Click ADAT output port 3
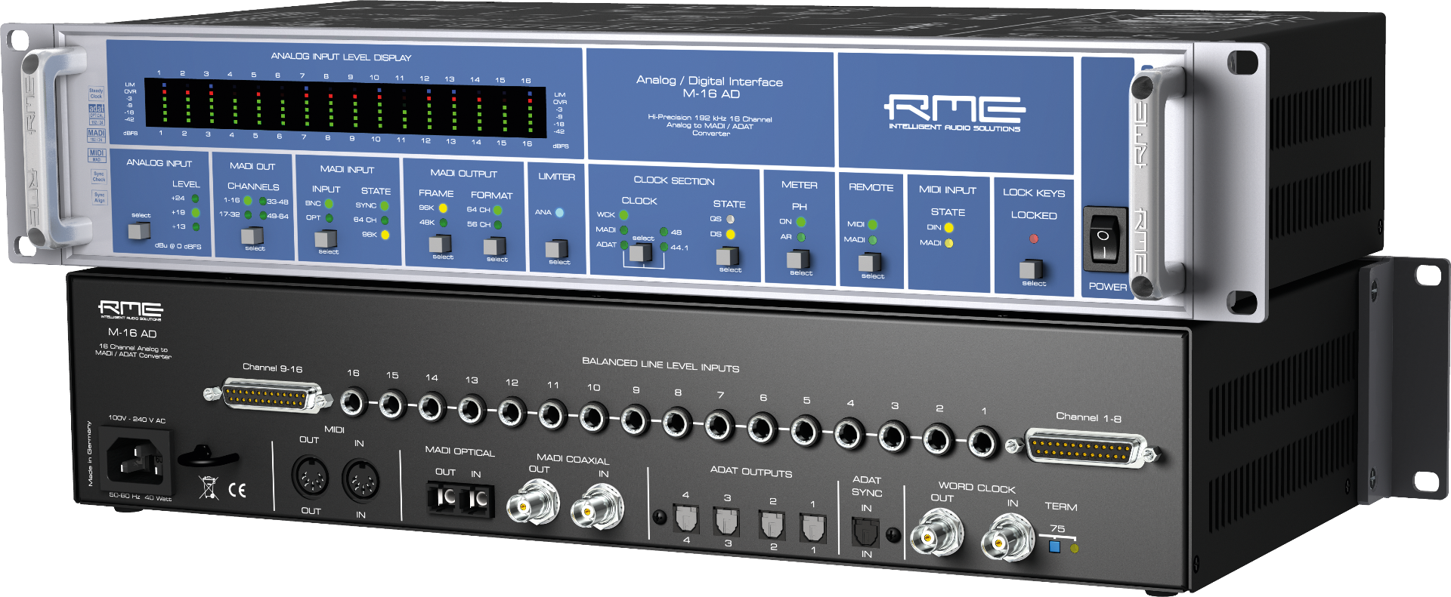The height and width of the screenshot is (597, 1451). click(x=726, y=521)
